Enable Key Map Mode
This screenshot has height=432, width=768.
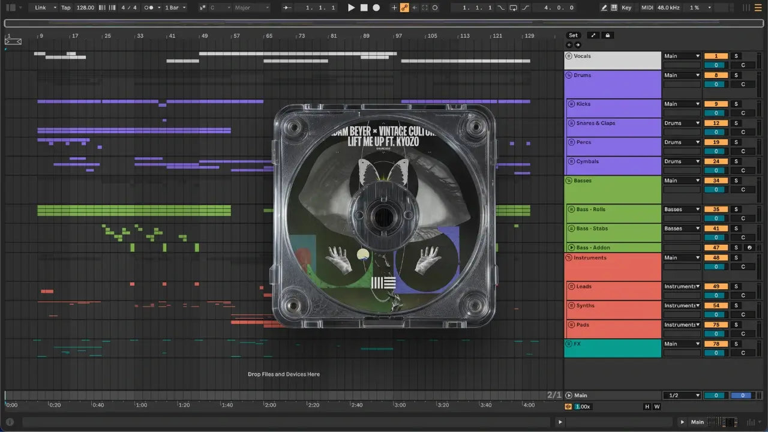[x=626, y=8]
